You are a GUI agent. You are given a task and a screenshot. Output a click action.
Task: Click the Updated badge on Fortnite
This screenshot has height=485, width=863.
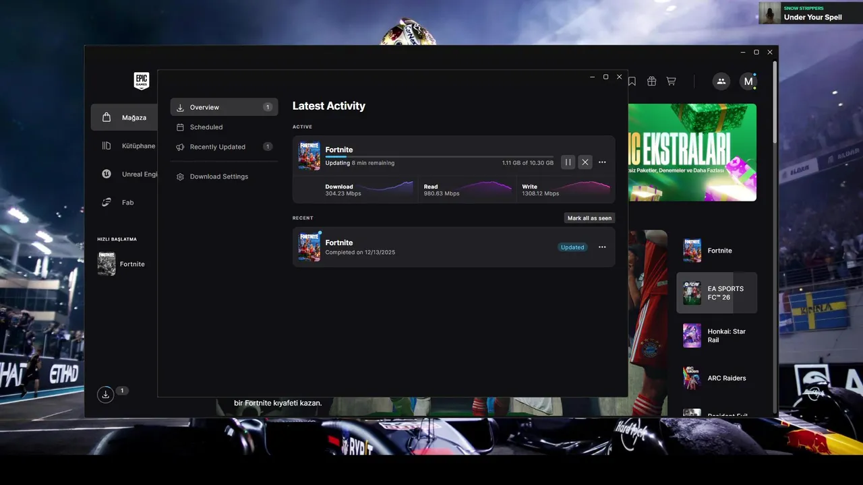tap(572, 247)
